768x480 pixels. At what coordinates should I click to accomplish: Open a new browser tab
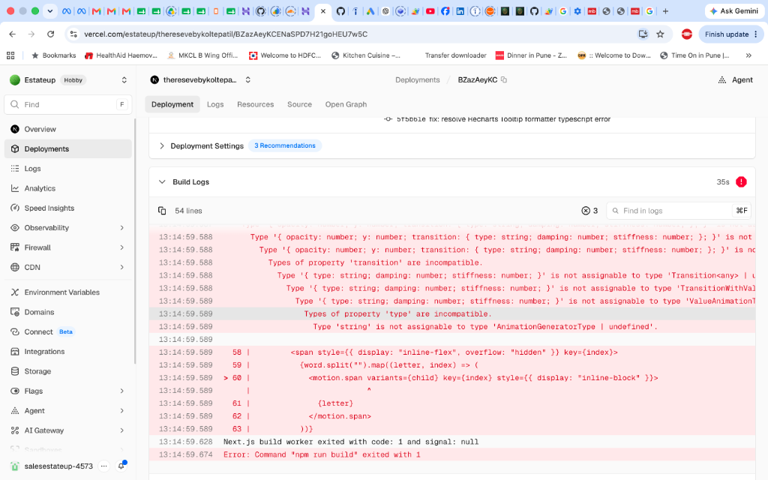click(665, 10)
